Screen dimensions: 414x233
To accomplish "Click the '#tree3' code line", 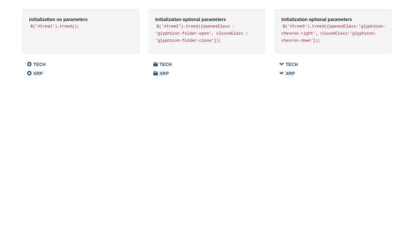I will 333,26.
